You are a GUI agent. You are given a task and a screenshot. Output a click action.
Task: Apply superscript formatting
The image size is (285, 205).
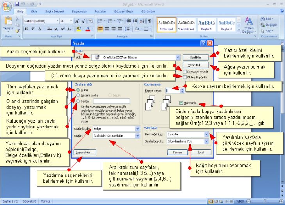63,29
